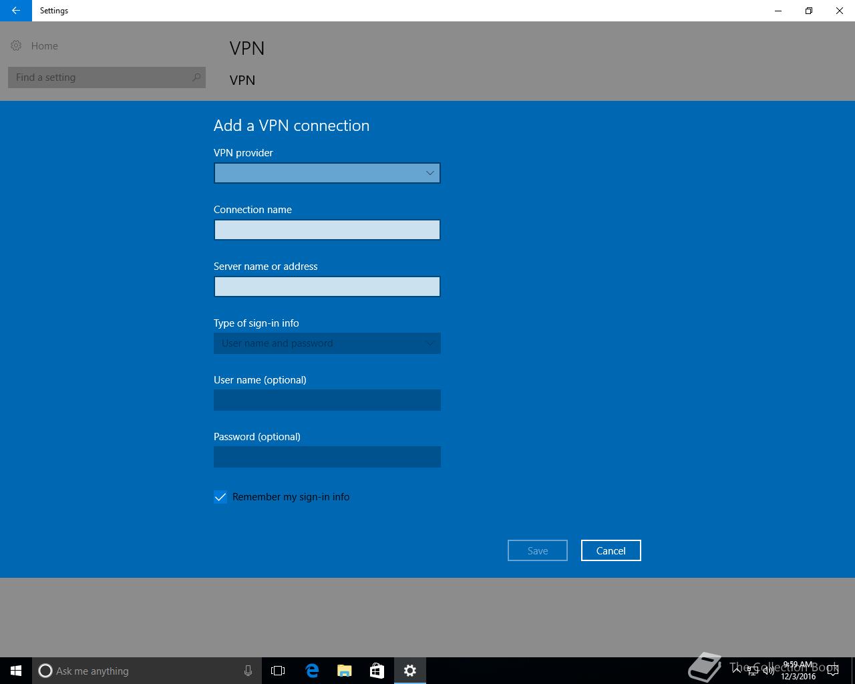Click the Find a setting search box

(x=107, y=77)
